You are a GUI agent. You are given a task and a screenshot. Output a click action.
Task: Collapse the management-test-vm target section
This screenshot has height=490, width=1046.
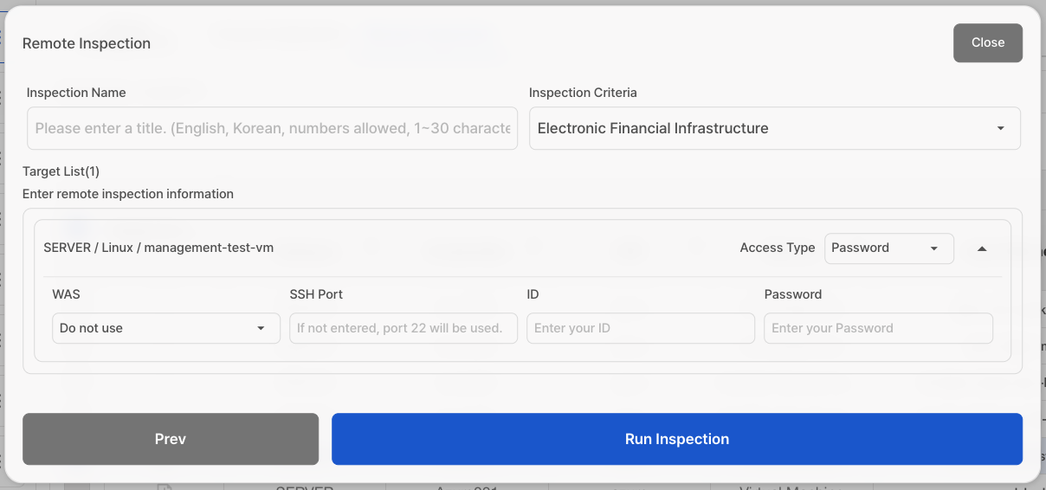(x=981, y=248)
